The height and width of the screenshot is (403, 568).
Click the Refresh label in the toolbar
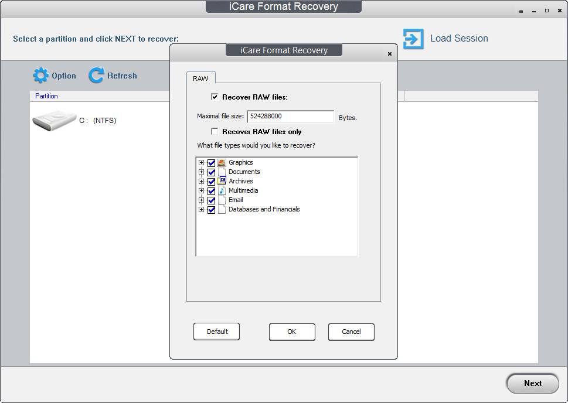tap(122, 76)
